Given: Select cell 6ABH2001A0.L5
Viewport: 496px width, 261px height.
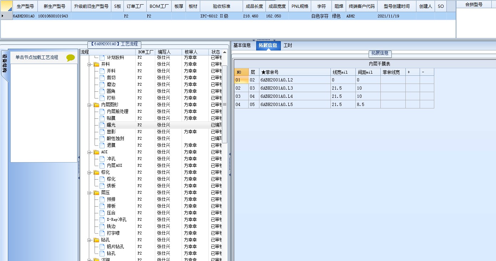Looking at the screenshot, I should tap(295, 105).
